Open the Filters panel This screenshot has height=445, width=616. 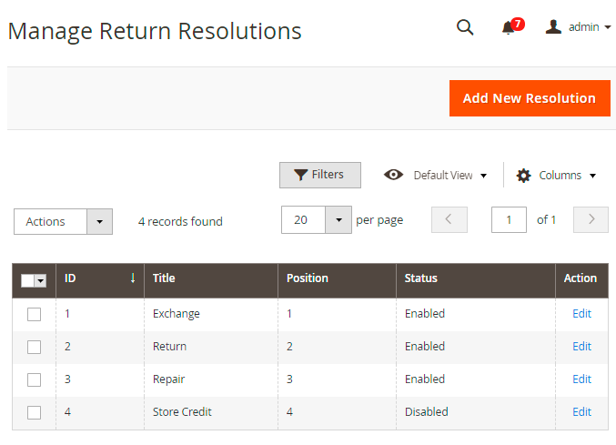tap(319, 175)
